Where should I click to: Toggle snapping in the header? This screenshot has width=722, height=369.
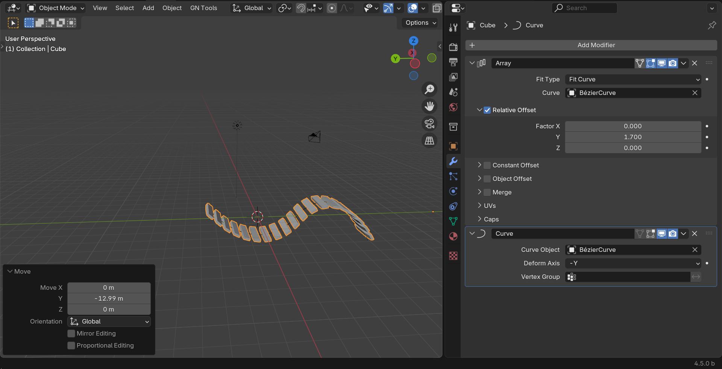point(301,8)
